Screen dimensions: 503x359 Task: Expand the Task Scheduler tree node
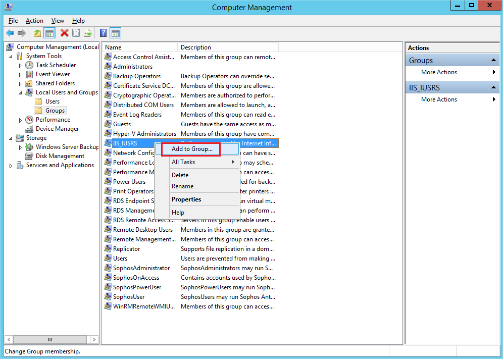coord(20,66)
